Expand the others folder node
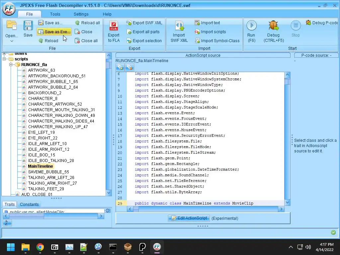This screenshot has width=340, height=255. (4, 53)
